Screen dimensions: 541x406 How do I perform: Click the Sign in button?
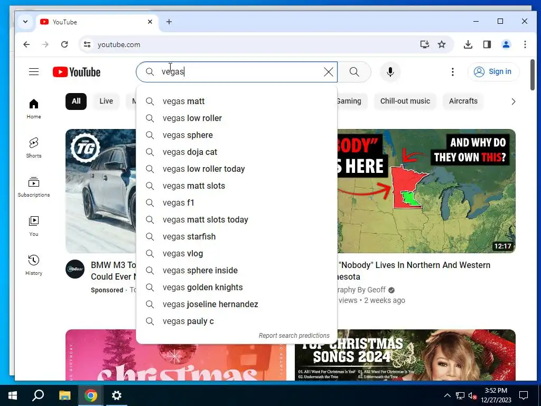pos(493,72)
